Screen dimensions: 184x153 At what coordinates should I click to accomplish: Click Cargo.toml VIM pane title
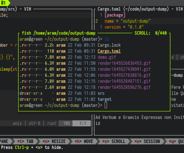click(140, 9)
